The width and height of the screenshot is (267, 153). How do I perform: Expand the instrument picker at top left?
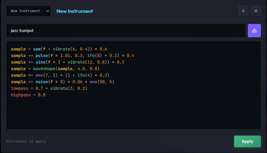[x=28, y=11]
